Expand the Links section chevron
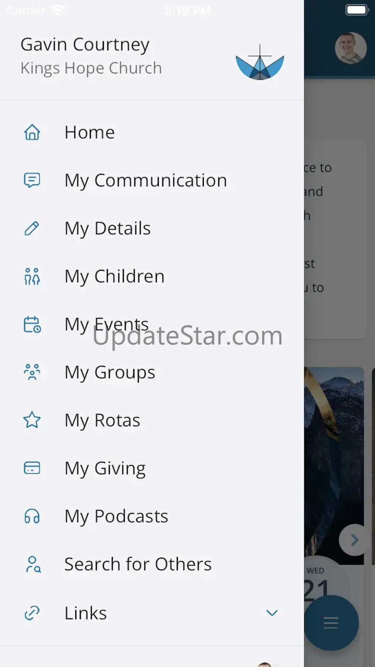 click(x=272, y=613)
